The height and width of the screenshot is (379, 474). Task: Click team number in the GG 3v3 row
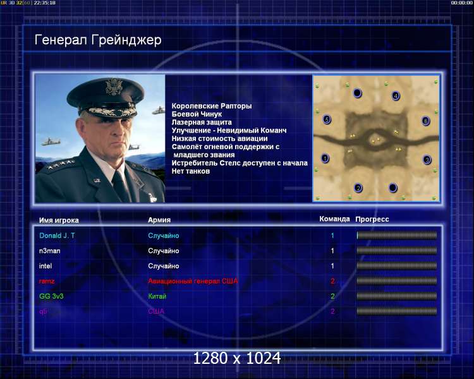332,296
